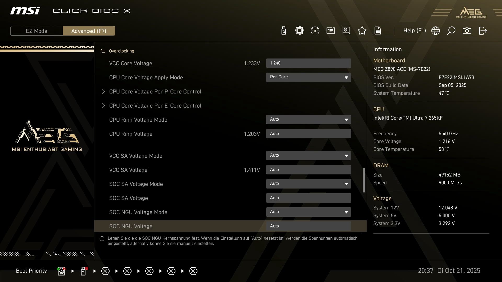Screen dimensions: 502x282
Task: Open CPU Core Voltage Apply Mode dropdown
Action: (x=308, y=77)
